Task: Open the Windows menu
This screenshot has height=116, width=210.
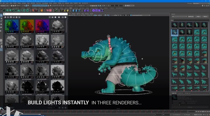Action: point(24,3)
